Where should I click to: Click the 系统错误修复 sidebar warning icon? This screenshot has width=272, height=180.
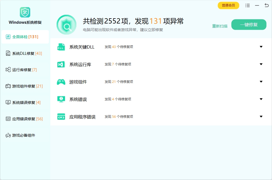click(8, 103)
